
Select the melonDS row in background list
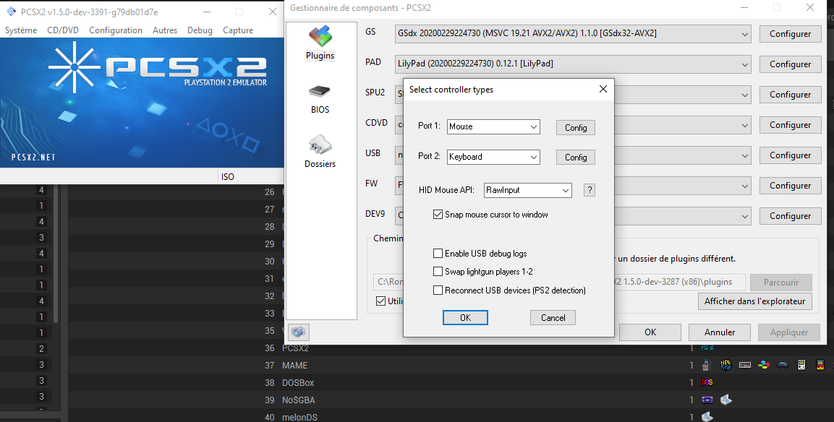[x=451, y=416]
